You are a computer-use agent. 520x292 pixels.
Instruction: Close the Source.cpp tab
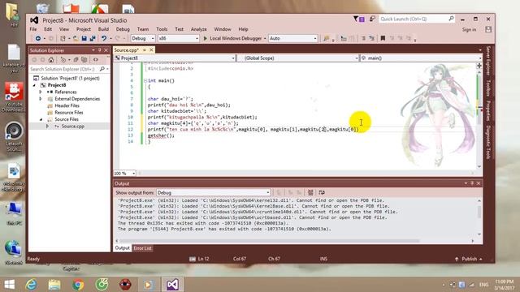pos(151,50)
